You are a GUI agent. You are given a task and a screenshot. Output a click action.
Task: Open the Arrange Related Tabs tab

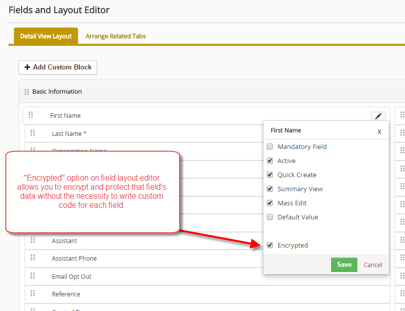click(116, 36)
